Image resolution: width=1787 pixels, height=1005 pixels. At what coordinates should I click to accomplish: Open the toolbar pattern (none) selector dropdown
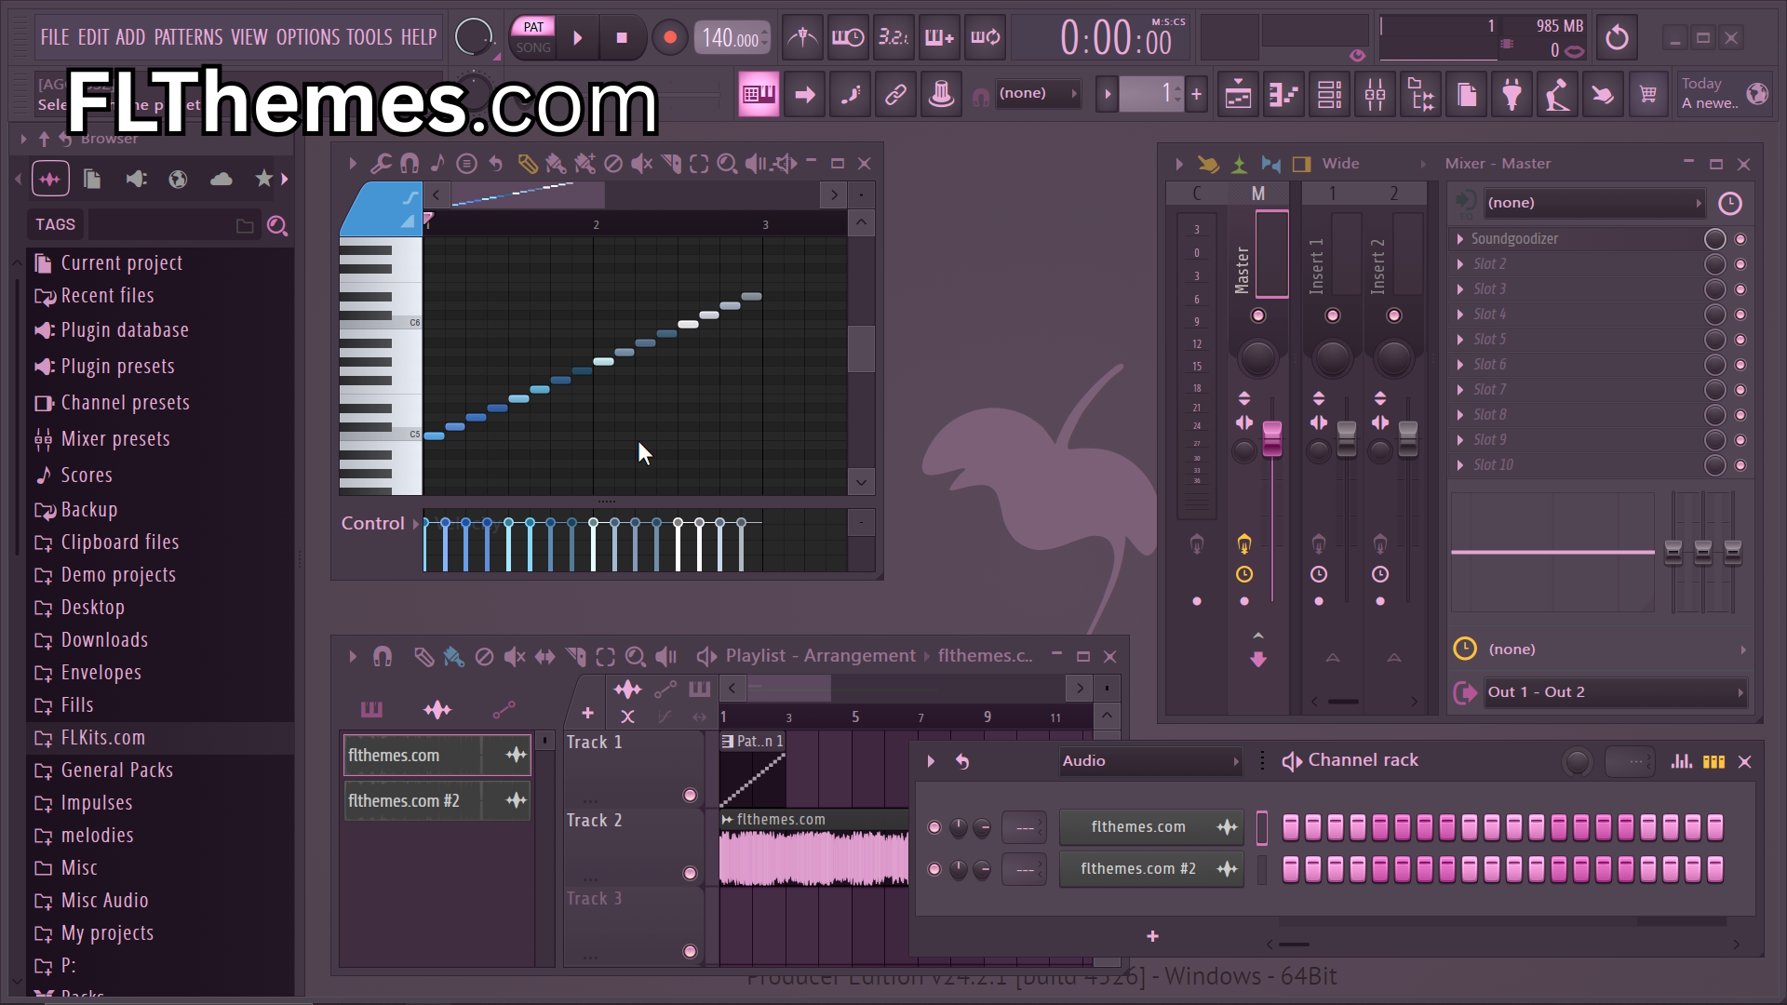[x=1037, y=93]
